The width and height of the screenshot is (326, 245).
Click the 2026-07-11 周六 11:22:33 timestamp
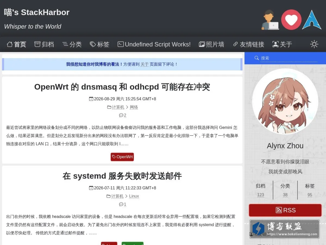click(x=125, y=188)
